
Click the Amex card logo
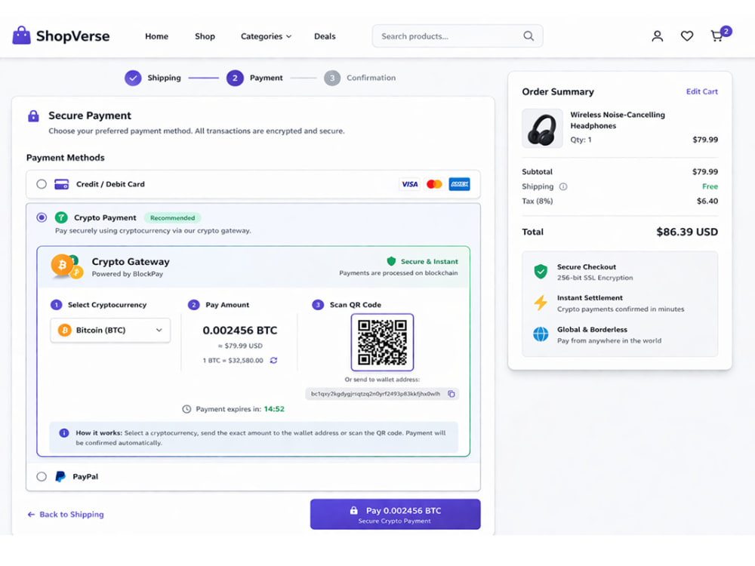point(459,184)
